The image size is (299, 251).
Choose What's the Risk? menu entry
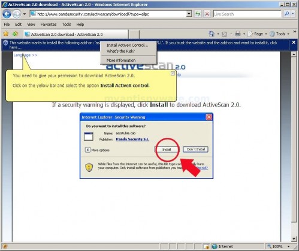pyautogui.click(x=120, y=51)
